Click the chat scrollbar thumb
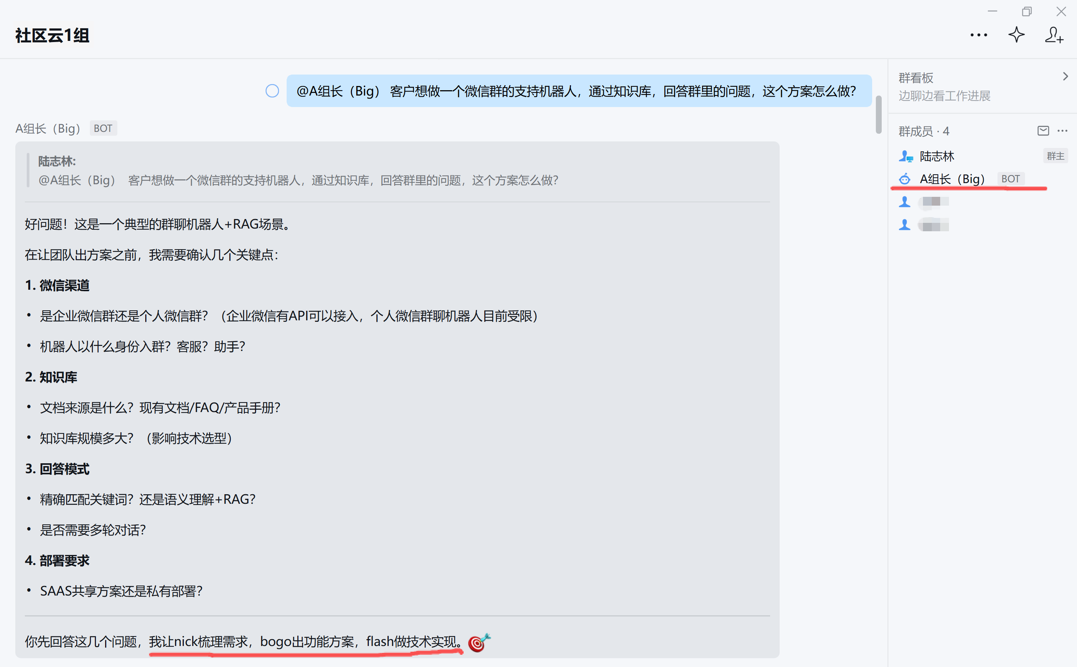1077x667 pixels. coord(878,114)
